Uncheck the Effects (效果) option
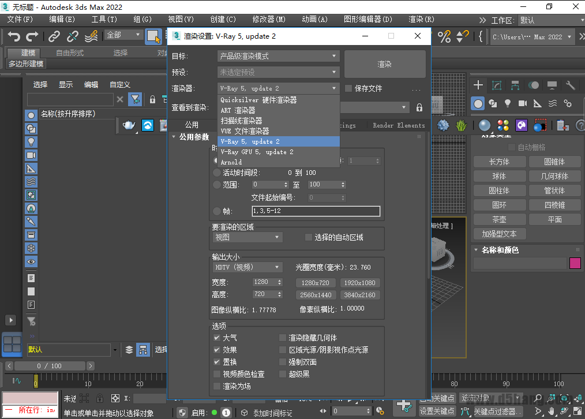 [x=216, y=350]
